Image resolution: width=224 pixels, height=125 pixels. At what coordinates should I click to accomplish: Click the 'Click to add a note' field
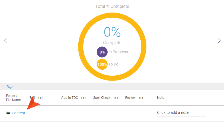coord(182,113)
